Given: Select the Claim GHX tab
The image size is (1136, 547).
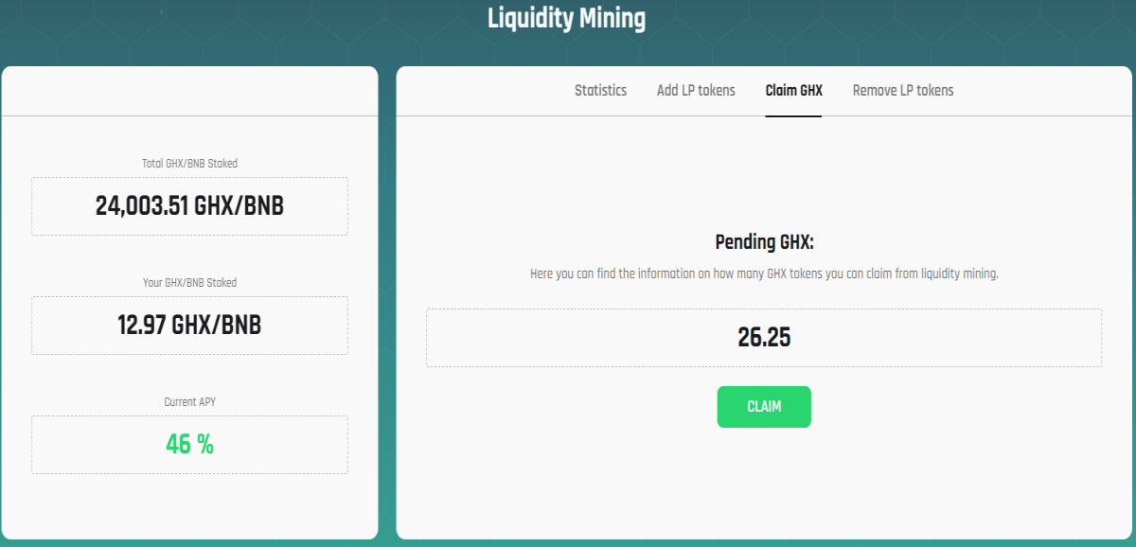Looking at the screenshot, I should click(x=793, y=91).
